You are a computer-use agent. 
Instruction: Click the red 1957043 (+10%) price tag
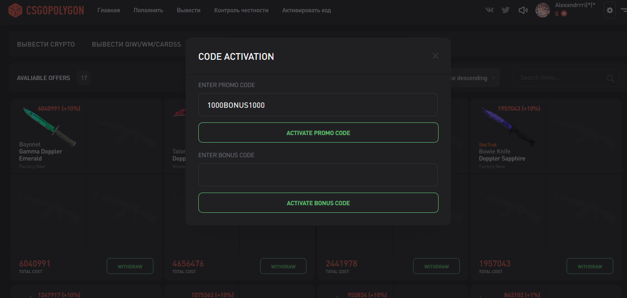[519, 108]
